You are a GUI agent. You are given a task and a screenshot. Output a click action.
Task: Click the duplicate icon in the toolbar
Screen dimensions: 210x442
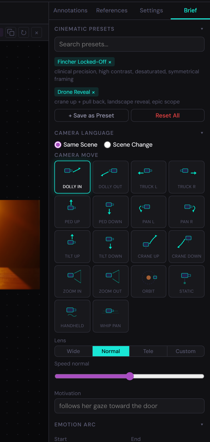tap(11, 33)
